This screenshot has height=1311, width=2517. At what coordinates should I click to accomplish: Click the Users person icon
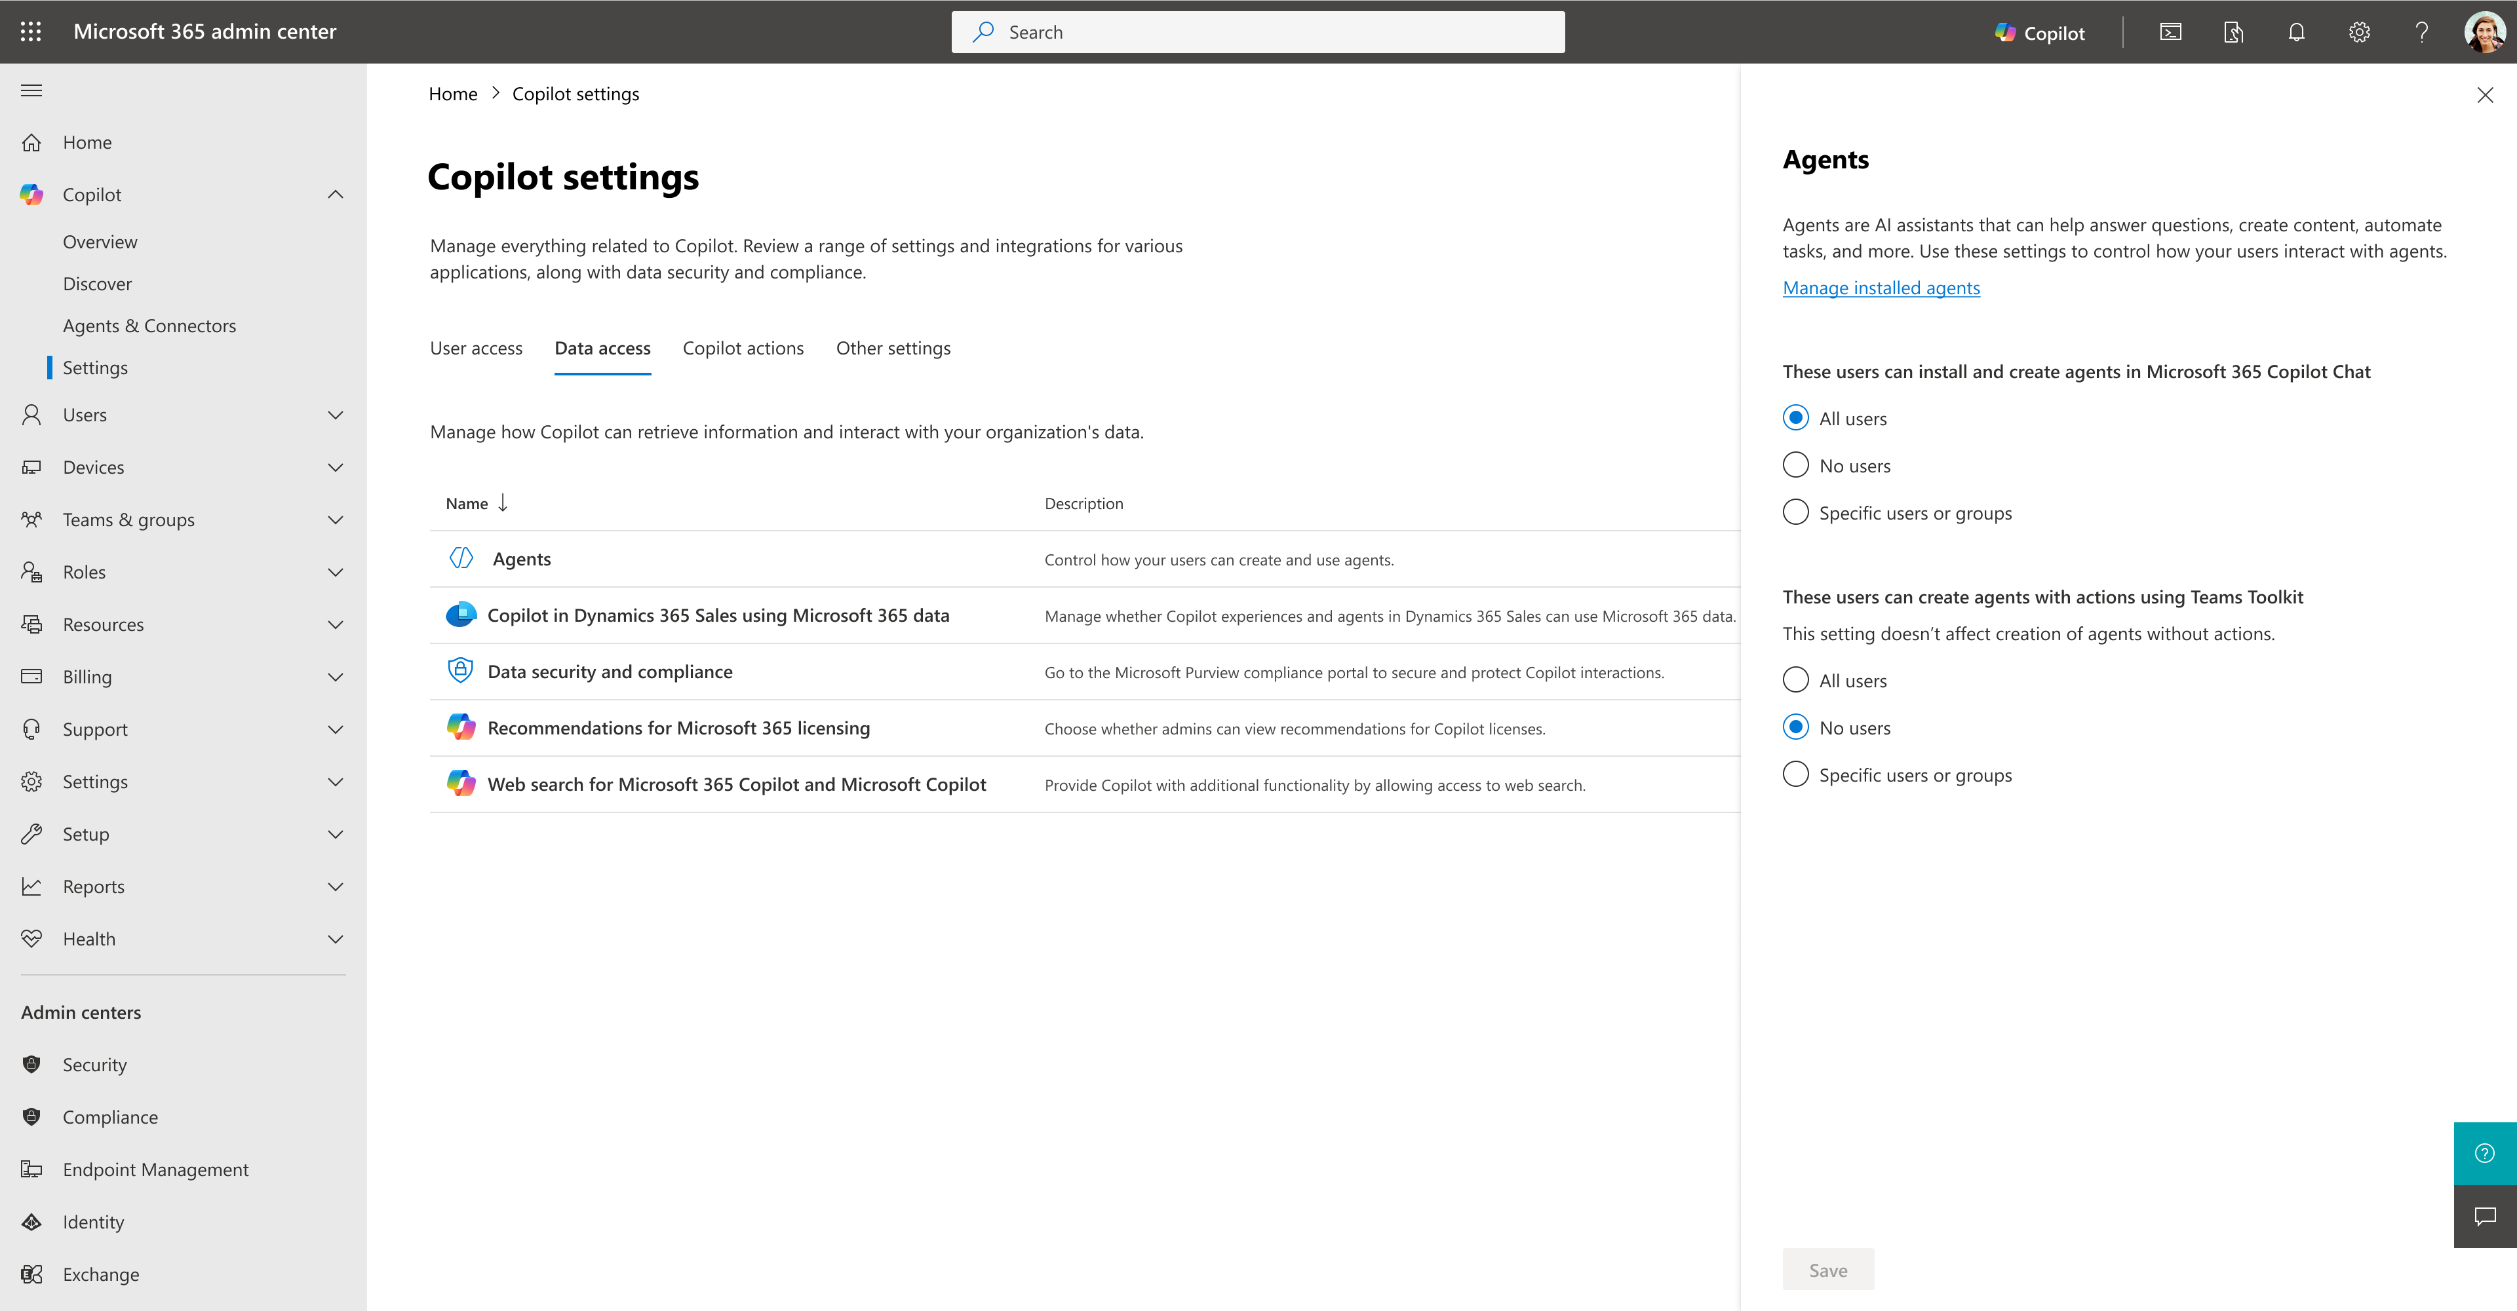pos(31,415)
